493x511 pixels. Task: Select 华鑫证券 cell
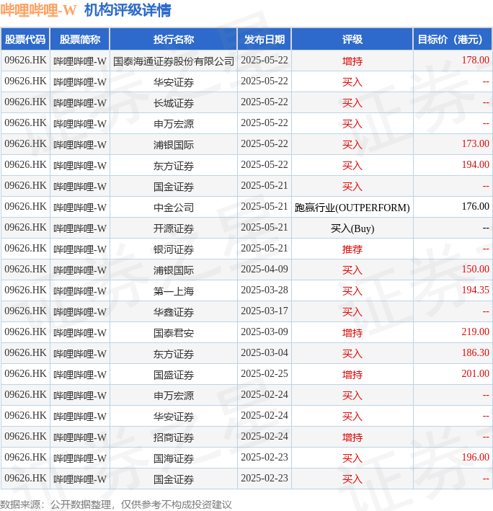[x=174, y=311]
